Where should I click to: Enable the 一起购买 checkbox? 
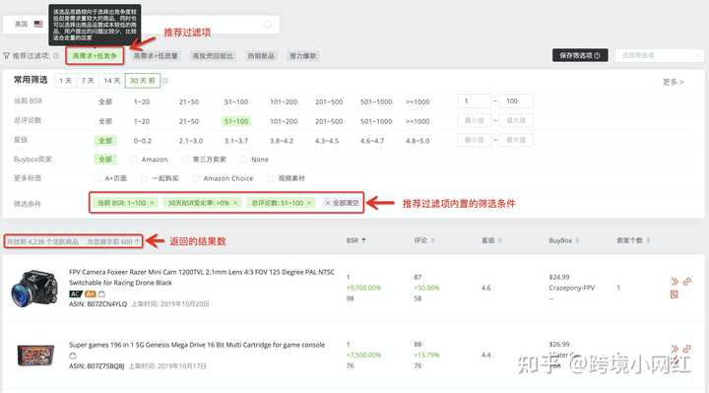(x=144, y=178)
